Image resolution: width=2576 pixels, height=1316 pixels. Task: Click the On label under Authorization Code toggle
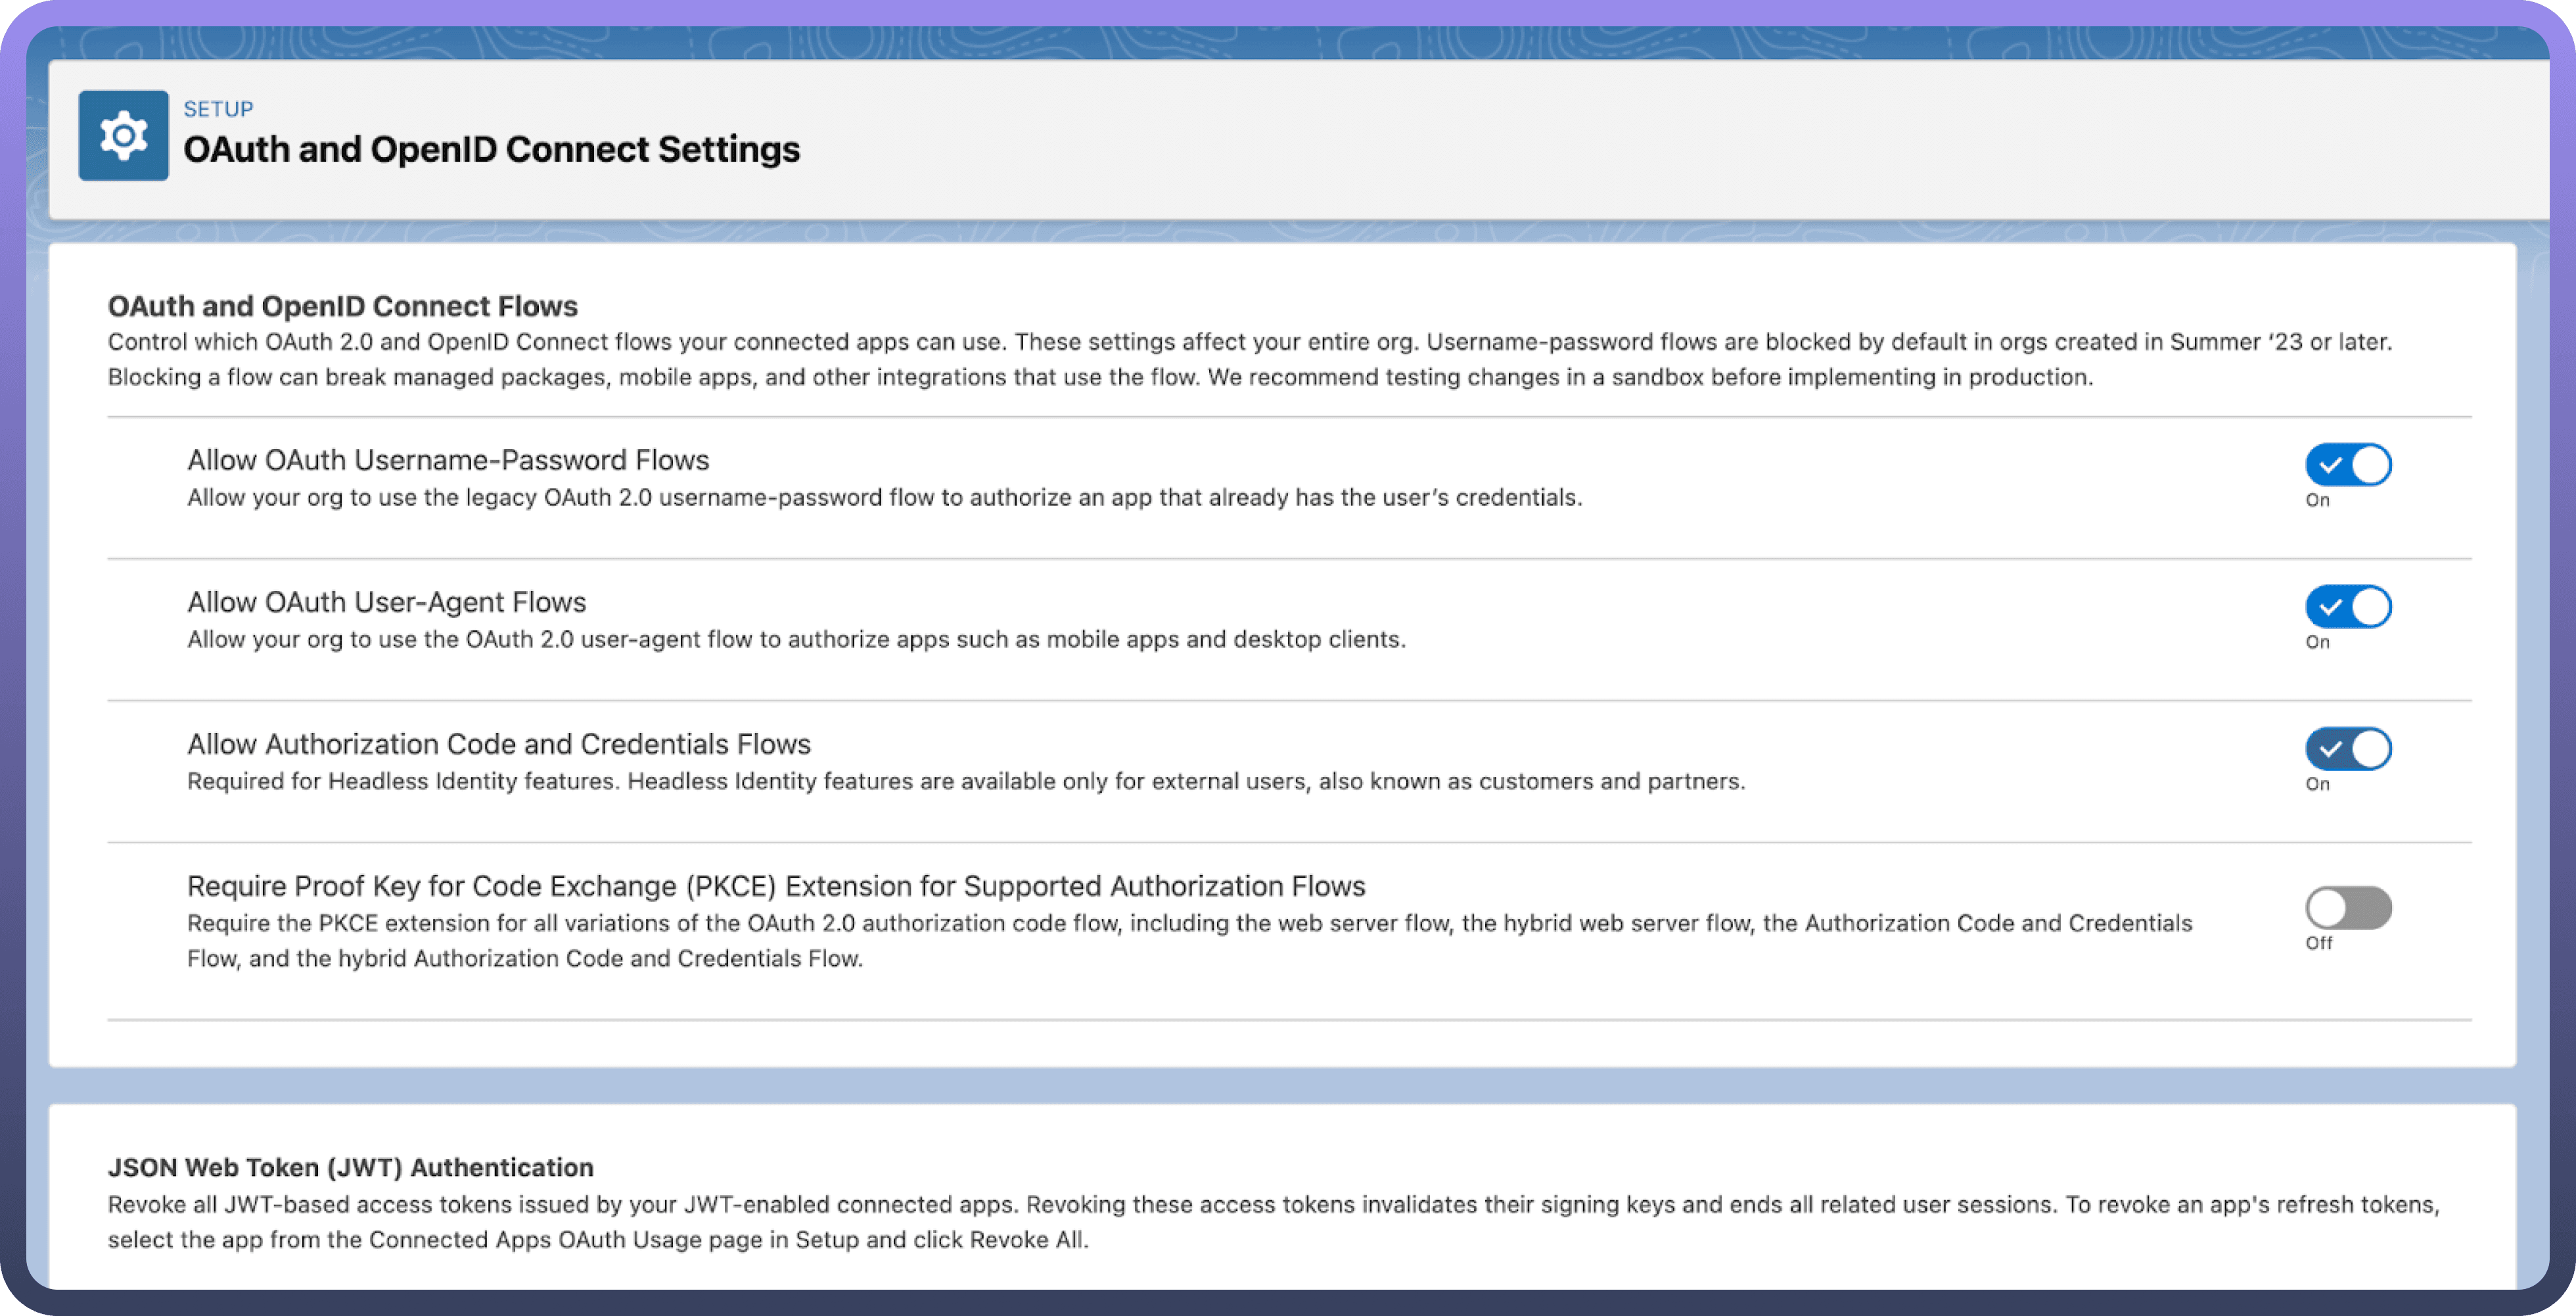pyautogui.click(x=2317, y=784)
